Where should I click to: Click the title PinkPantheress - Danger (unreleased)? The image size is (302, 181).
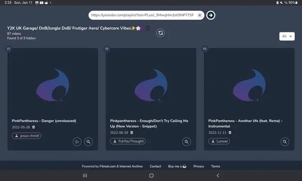pos(44,121)
